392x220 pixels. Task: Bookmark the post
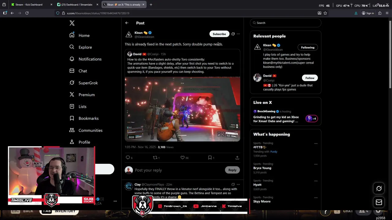pyautogui.click(x=210, y=158)
